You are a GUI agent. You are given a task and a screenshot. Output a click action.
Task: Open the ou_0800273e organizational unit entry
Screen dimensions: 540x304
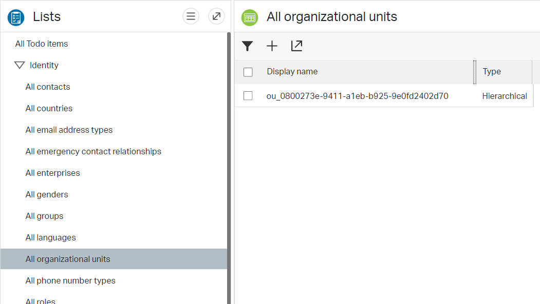click(x=357, y=96)
